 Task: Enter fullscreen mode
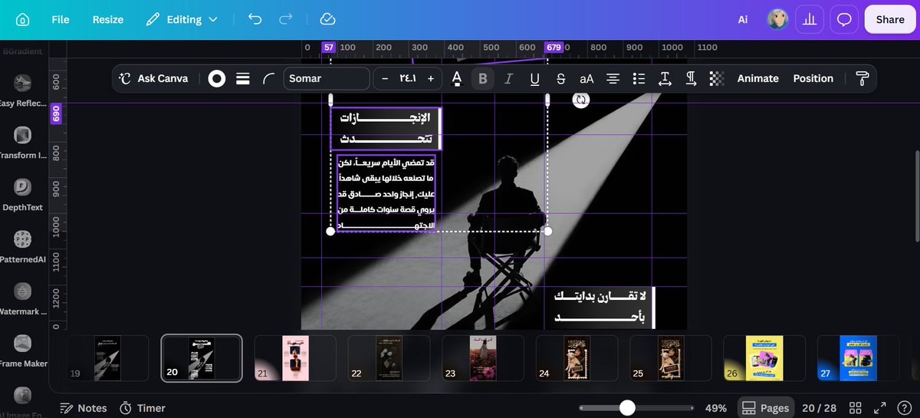880,408
